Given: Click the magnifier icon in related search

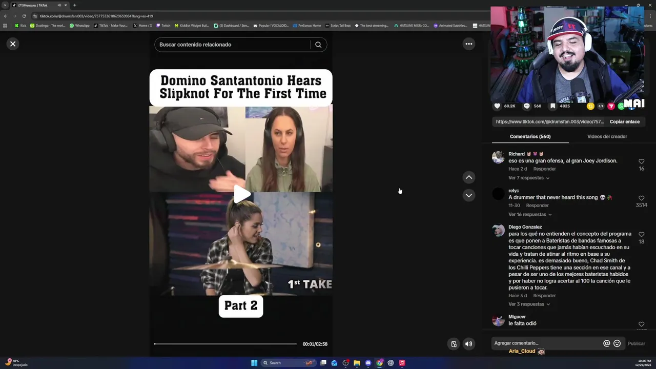Looking at the screenshot, I should 318,45.
